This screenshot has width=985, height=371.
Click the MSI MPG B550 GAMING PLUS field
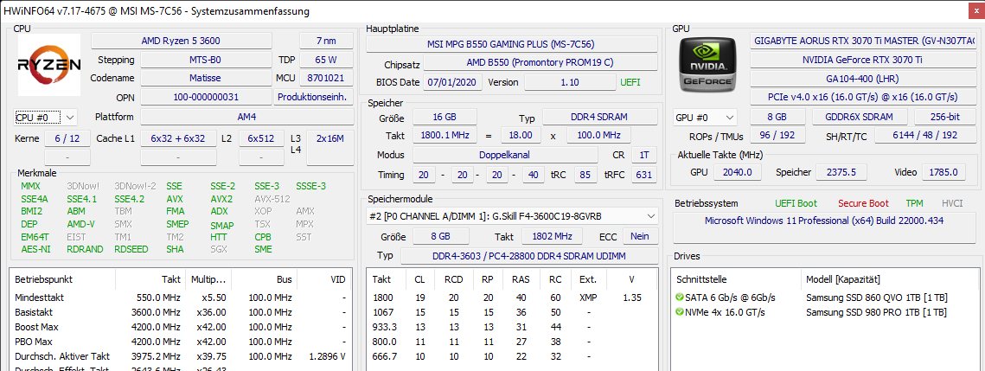[512, 45]
